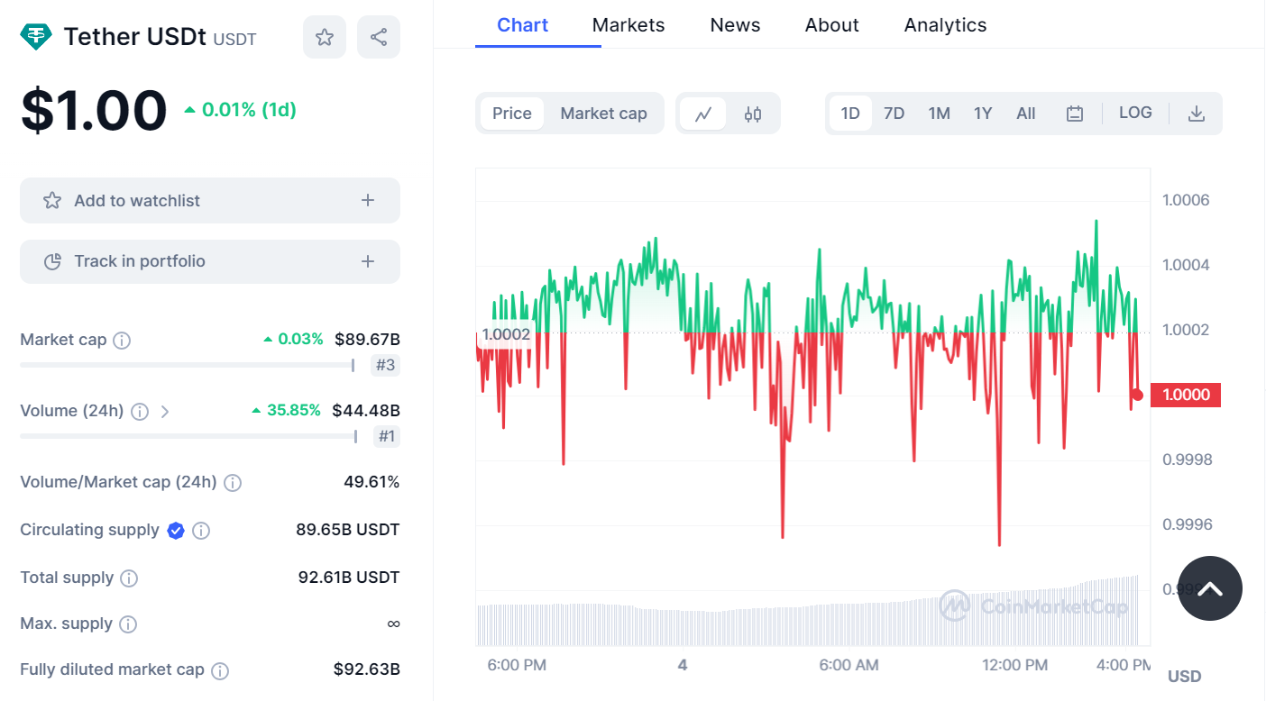Image resolution: width=1266 pixels, height=701 pixels.
Task: Click the 12:00 PM time axis label
Action: click(x=1014, y=666)
